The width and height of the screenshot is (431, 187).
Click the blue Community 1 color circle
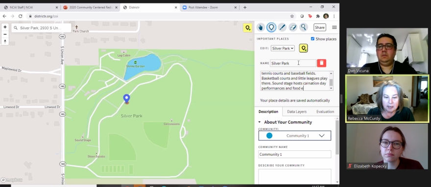pyautogui.click(x=269, y=135)
